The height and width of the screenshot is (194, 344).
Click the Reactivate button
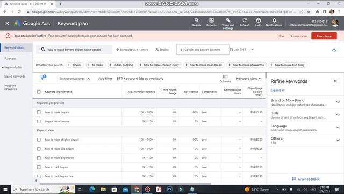[324, 36]
